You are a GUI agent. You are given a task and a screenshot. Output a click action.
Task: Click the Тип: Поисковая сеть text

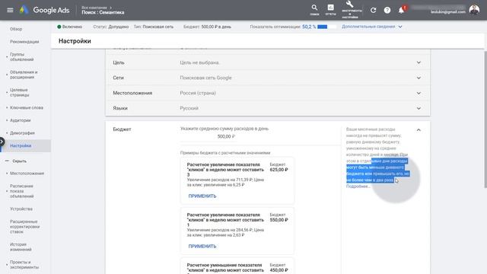(154, 27)
